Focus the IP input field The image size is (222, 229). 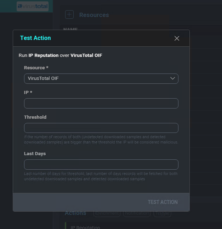tap(101, 103)
